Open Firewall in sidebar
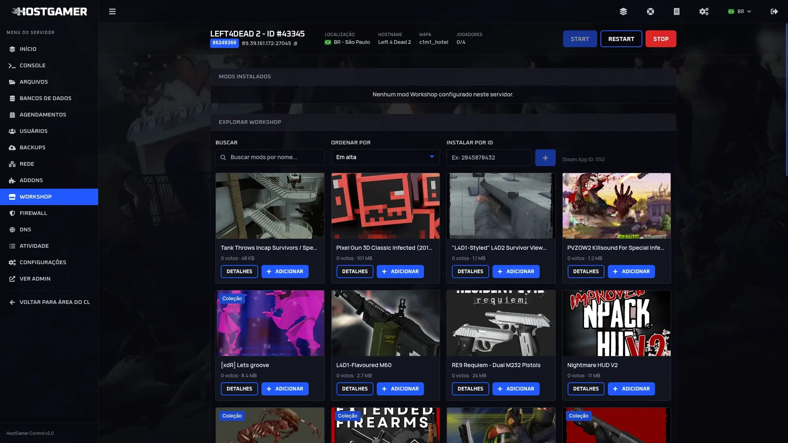 [x=49, y=213]
